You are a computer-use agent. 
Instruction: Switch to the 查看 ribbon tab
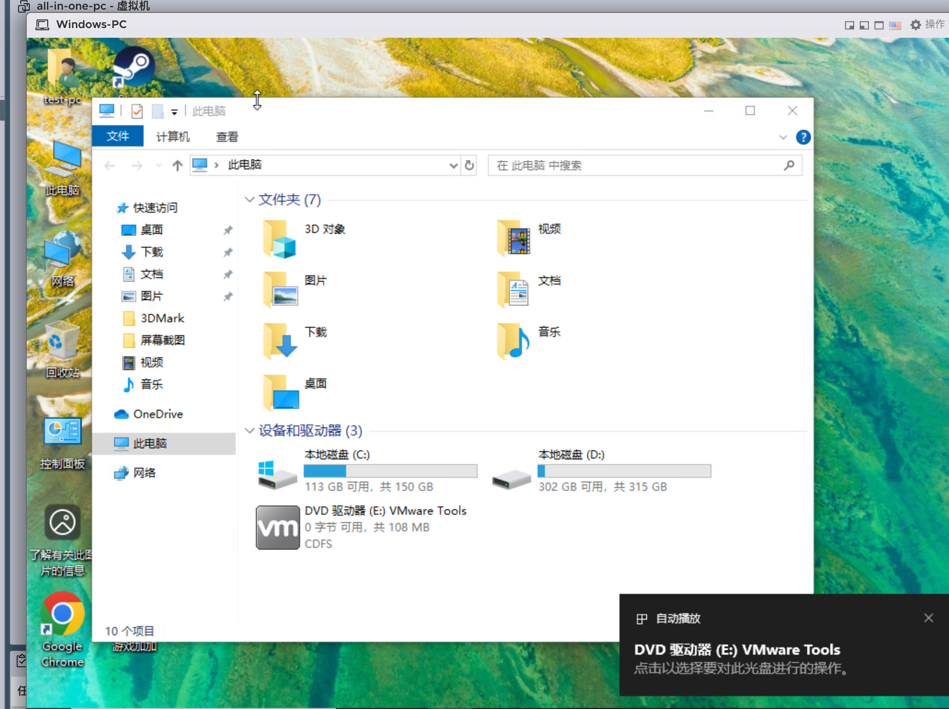[227, 137]
